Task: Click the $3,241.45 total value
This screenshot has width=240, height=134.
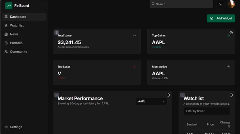Action: 69,42
